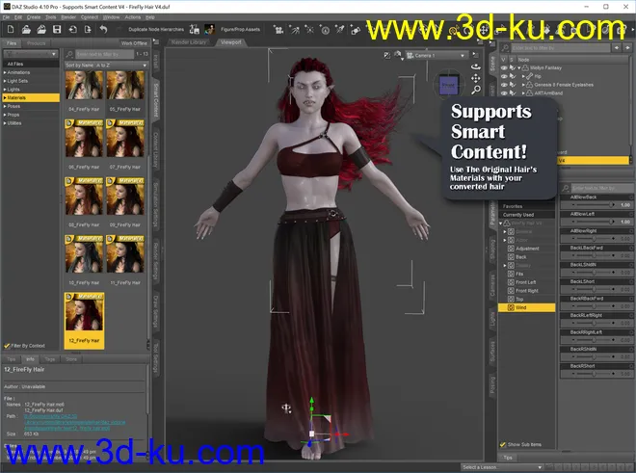
Task: Click the viewport pan arrows icon
Action: click(476, 78)
